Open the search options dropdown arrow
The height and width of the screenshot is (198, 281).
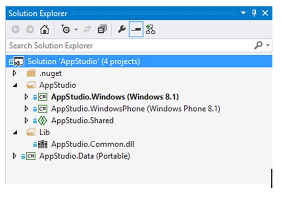pyautogui.click(x=268, y=45)
